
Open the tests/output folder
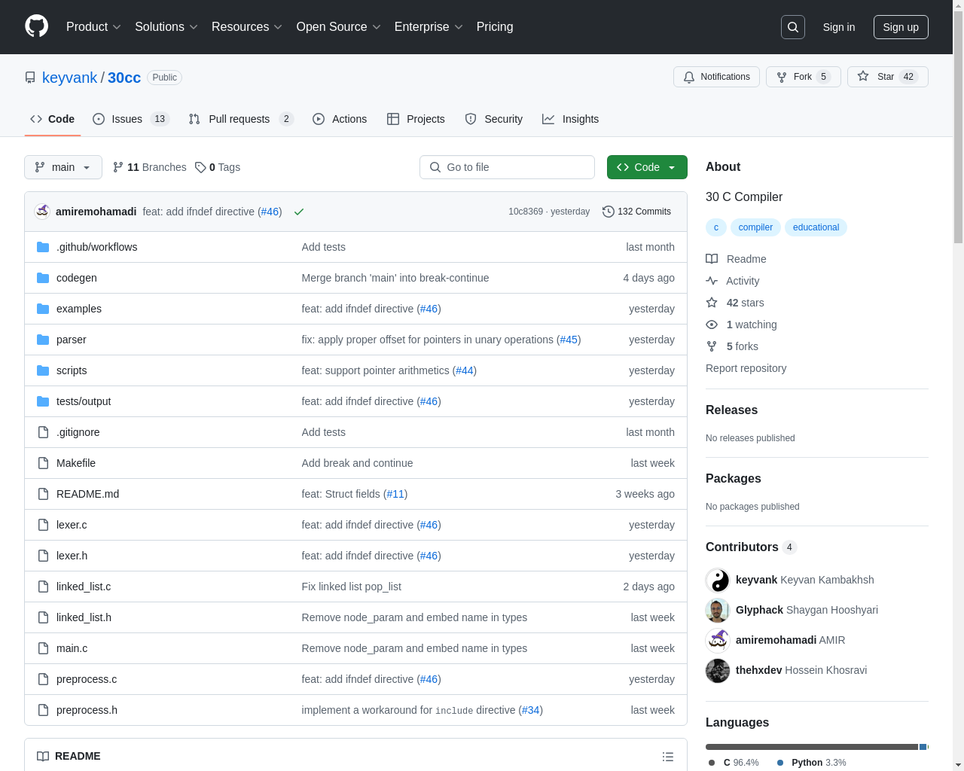point(83,401)
